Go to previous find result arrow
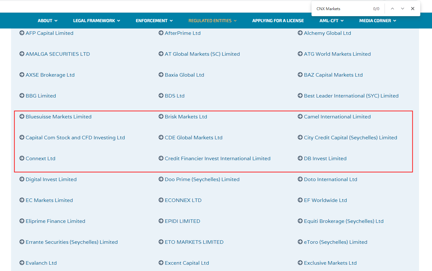Image resolution: width=432 pixels, height=271 pixels. pyautogui.click(x=392, y=9)
